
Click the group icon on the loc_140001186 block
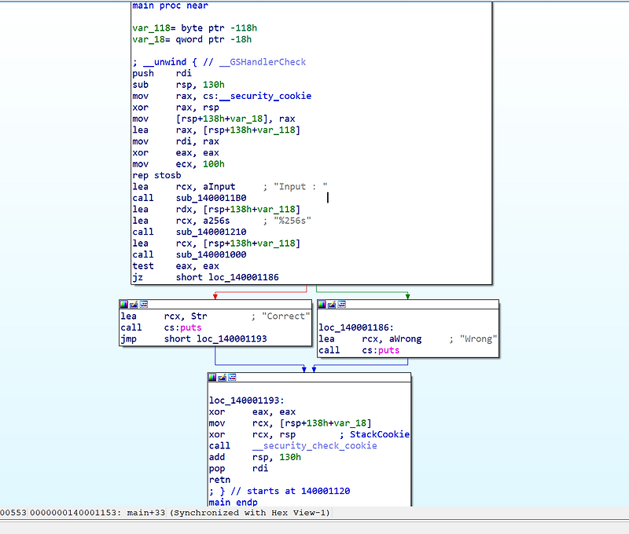coord(341,305)
